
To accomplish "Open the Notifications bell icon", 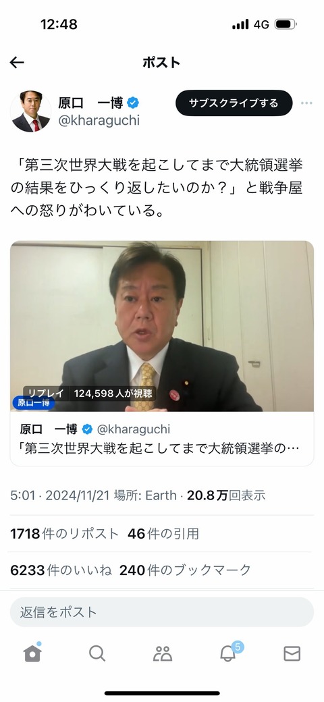I will click(229, 653).
